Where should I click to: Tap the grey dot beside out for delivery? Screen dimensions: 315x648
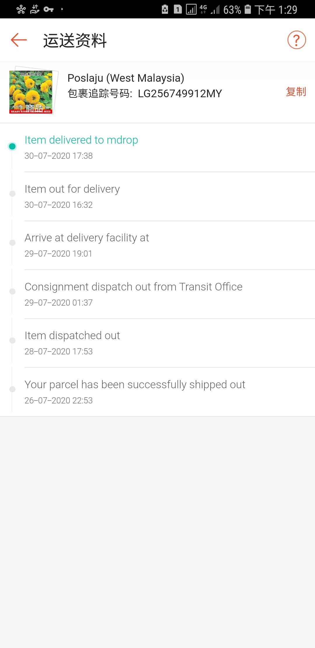tap(12, 194)
